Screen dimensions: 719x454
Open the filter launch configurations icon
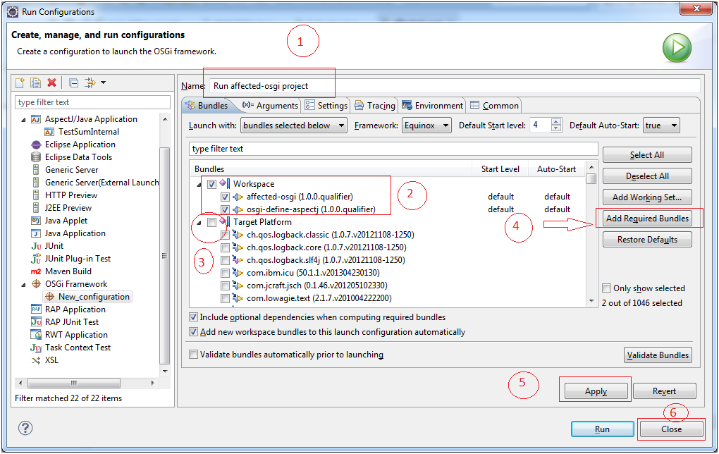pyautogui.click(x=90, y=82)
